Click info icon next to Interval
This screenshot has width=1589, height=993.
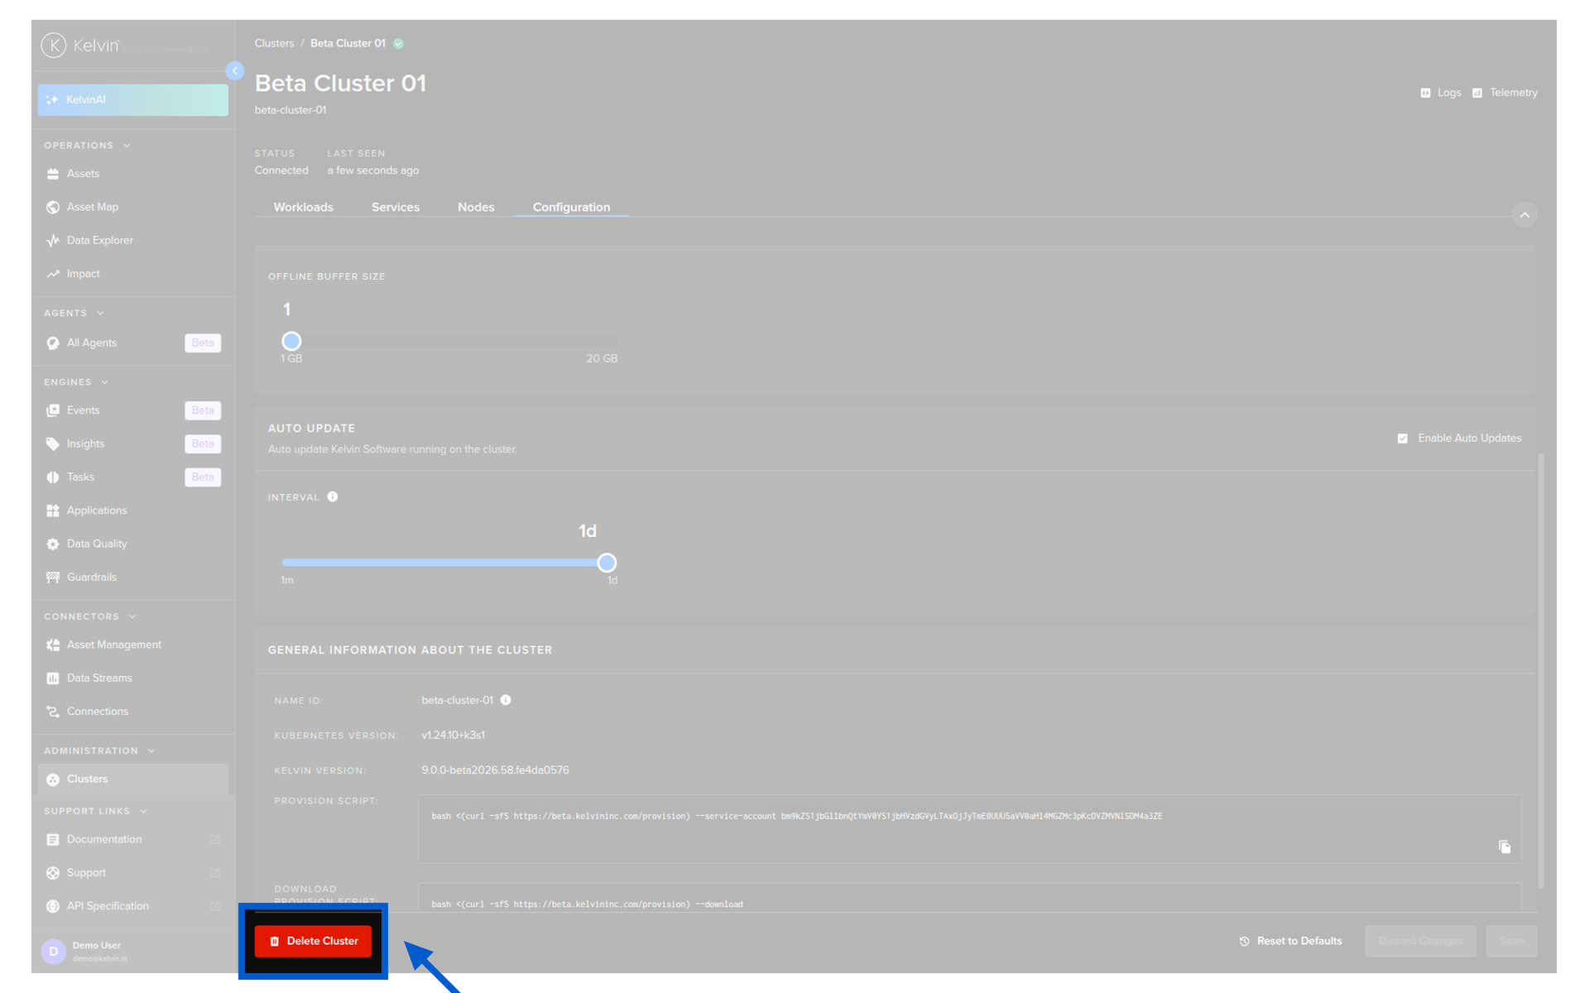tap(333, 497)
